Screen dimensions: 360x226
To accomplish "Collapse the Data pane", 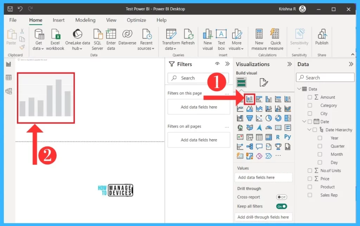I will 351,64.
